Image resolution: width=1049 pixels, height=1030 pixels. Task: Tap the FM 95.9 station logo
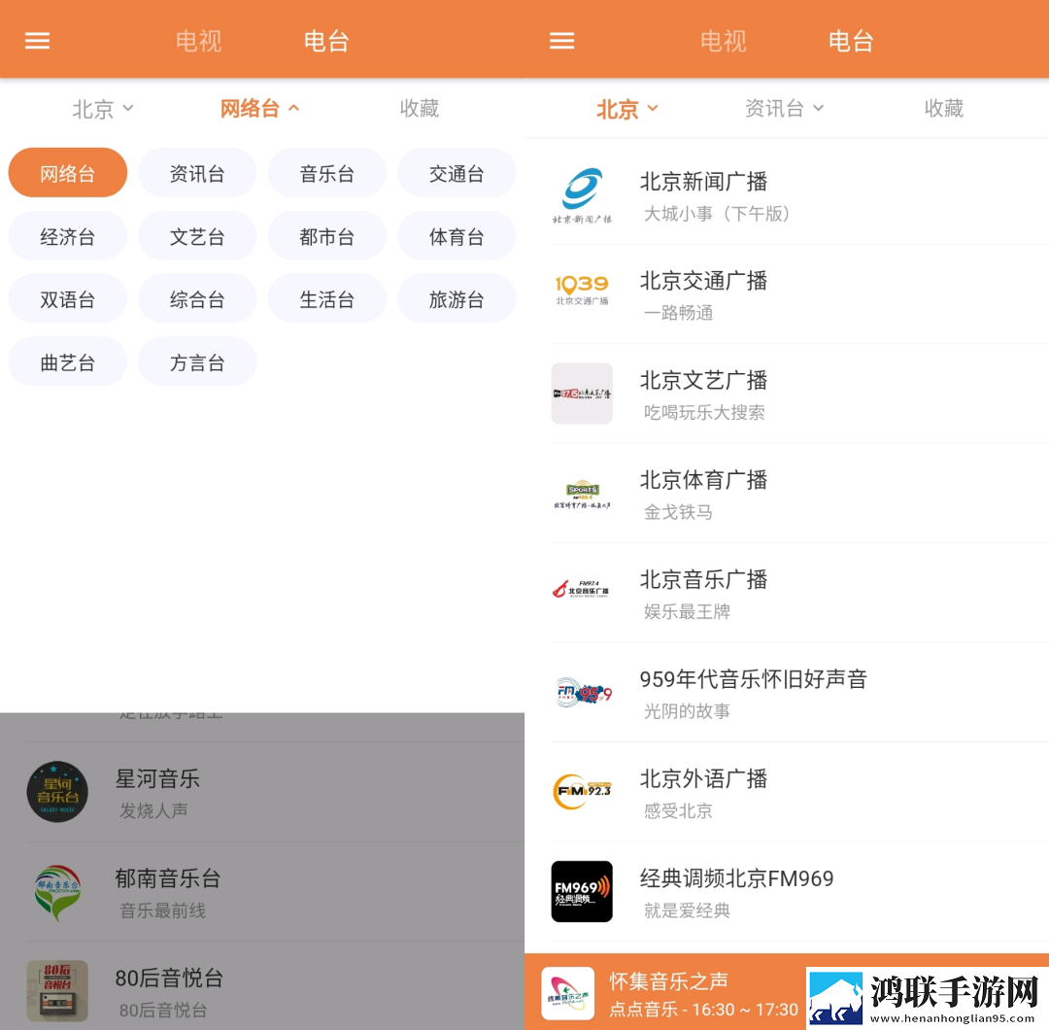pyautogui.click(x=582, y=693)
